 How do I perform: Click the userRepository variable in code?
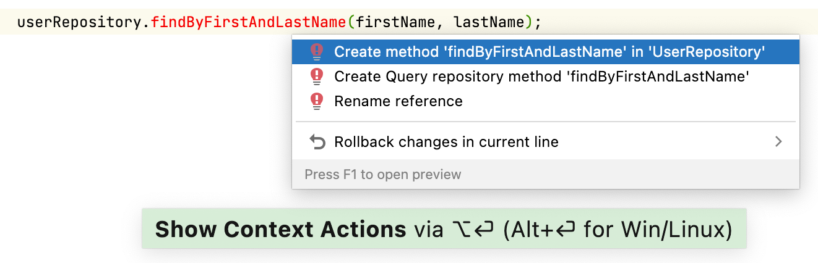79,23
